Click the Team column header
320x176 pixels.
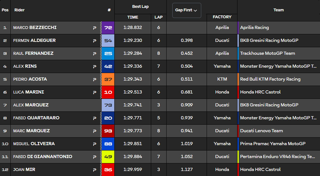tap(278, 10)
